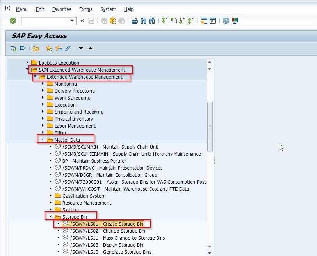Open the command field dropdown arrow

tap(72, 21)
